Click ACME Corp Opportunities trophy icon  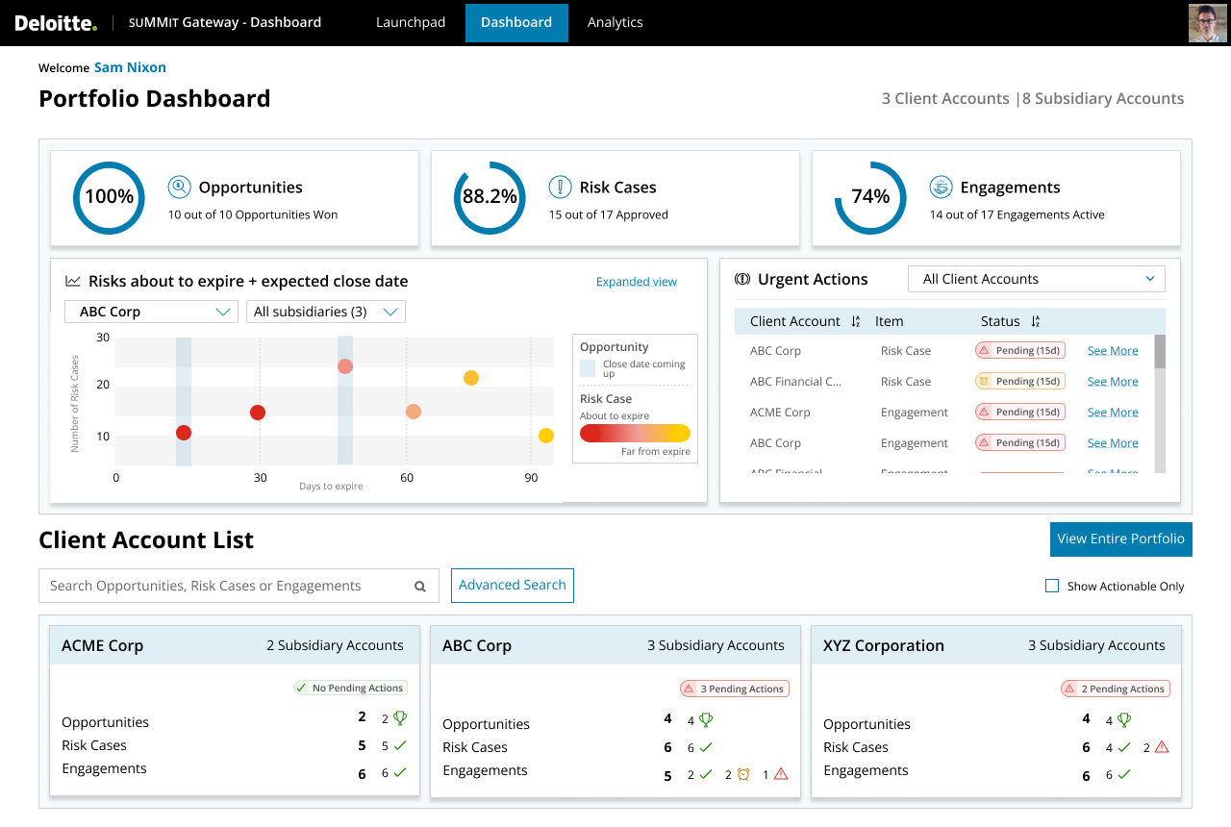click(400, 717)
